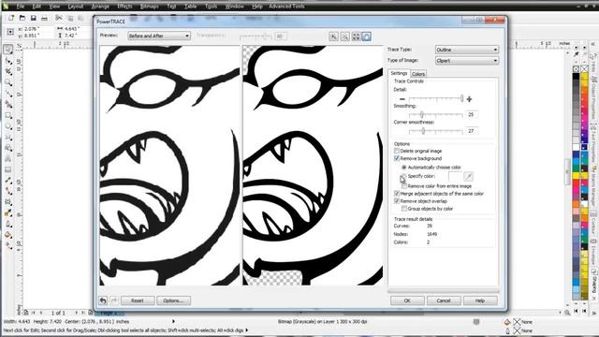Screen dimensions: 599x337
Task: Click the New document icon in toolbar
Action: tap(11, 18)
